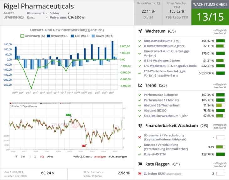Open the Rule-of-40 TTM metric link
This screenshot has width=229, height=180.
155,154
